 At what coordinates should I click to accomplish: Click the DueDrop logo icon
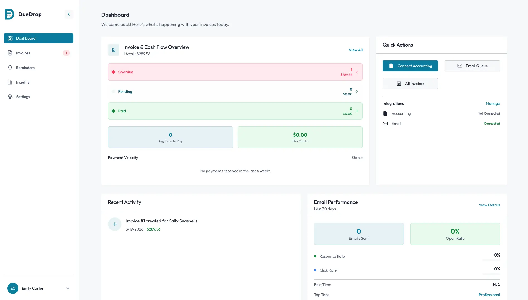tap(9, 14)
